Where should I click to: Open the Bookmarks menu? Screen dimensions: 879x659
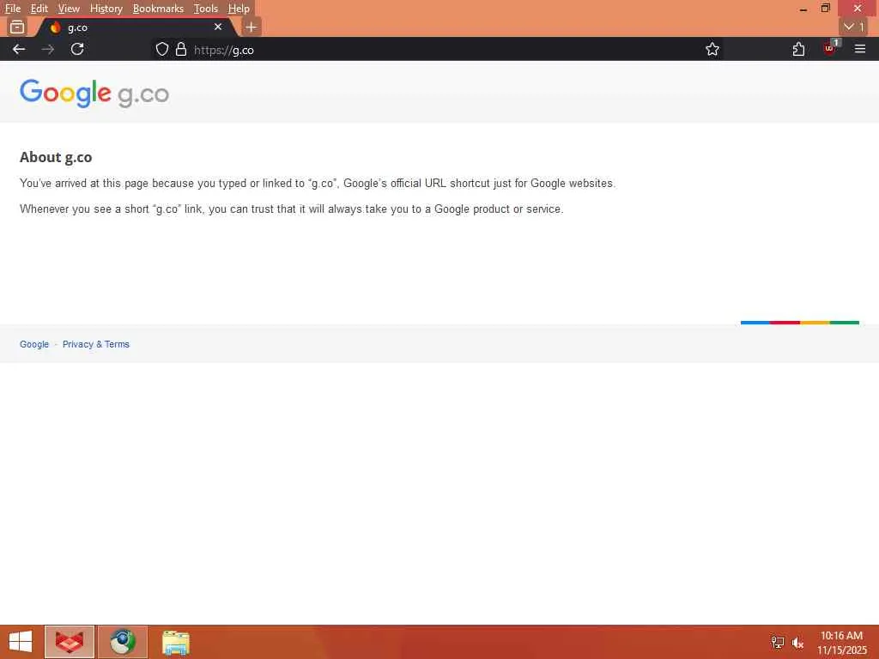[x=158, y=9]
